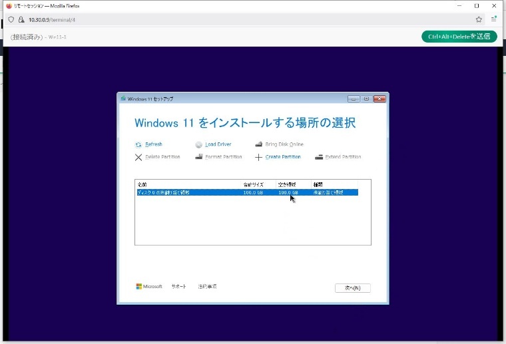Select the Disk 0 unallocated space row
Image resolution: width=506 pixels, height=344 pixels.
246,192
